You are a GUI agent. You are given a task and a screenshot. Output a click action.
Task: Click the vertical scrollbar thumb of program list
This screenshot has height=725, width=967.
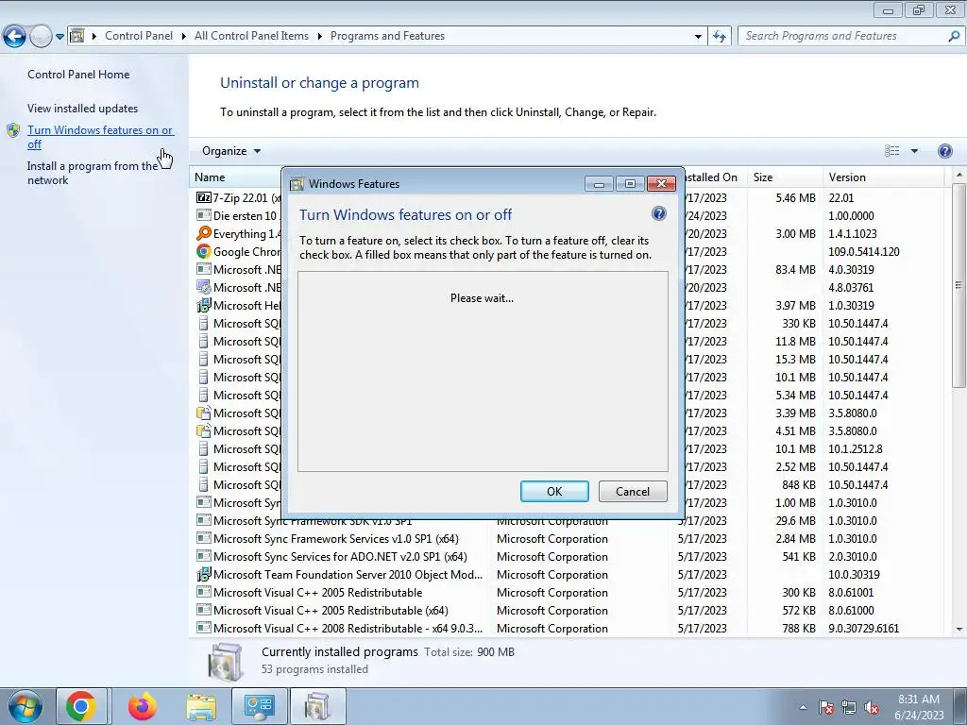pos(959,285)
